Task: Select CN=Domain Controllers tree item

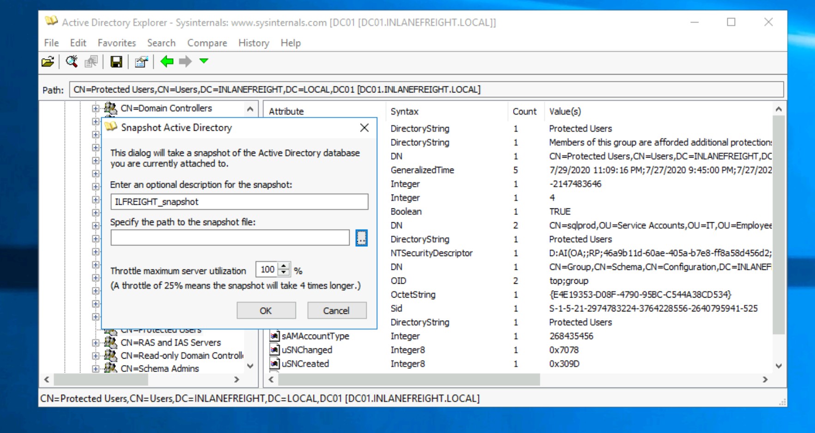Action: point(166,108)
